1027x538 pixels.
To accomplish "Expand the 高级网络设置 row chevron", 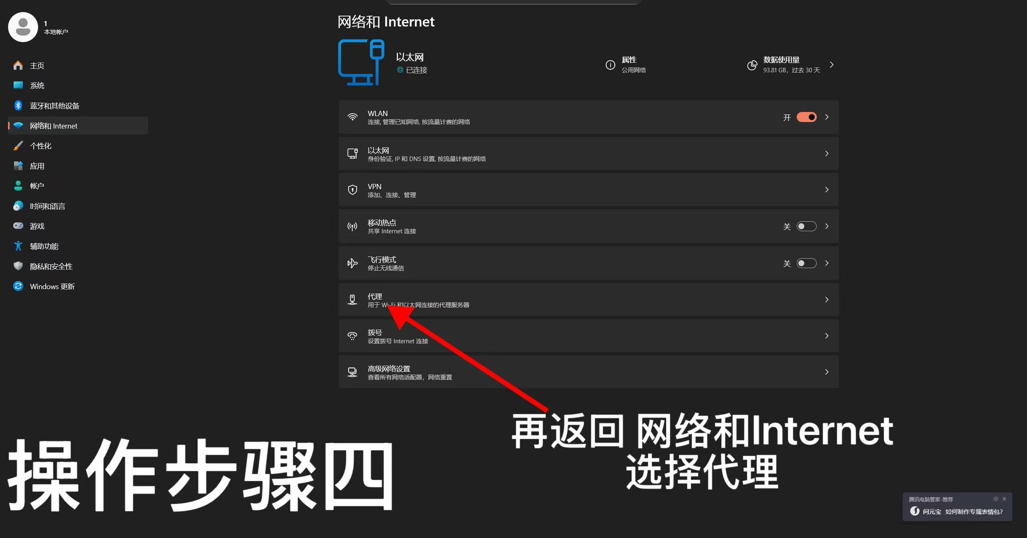I will click(x=826, y=372).
